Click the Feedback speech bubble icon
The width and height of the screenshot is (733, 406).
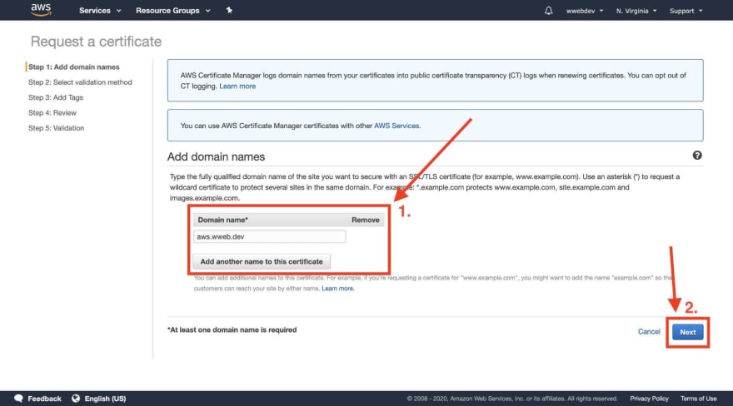(x=18, y=398)
